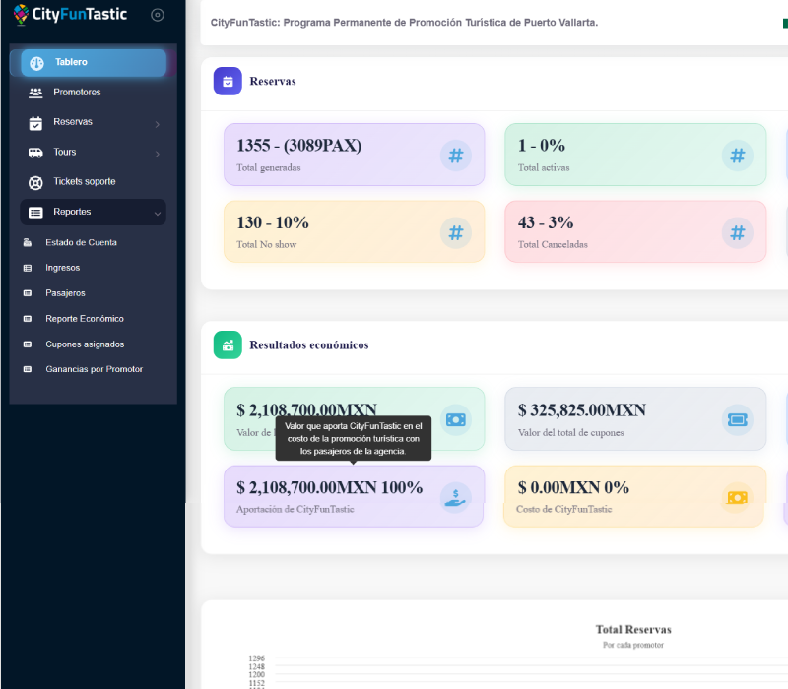The width and height of the screenshot is (788, 689).
Task: Click the coupon ticket icon on cupones card
Action: pyautogui.click(x=737, y=419)
